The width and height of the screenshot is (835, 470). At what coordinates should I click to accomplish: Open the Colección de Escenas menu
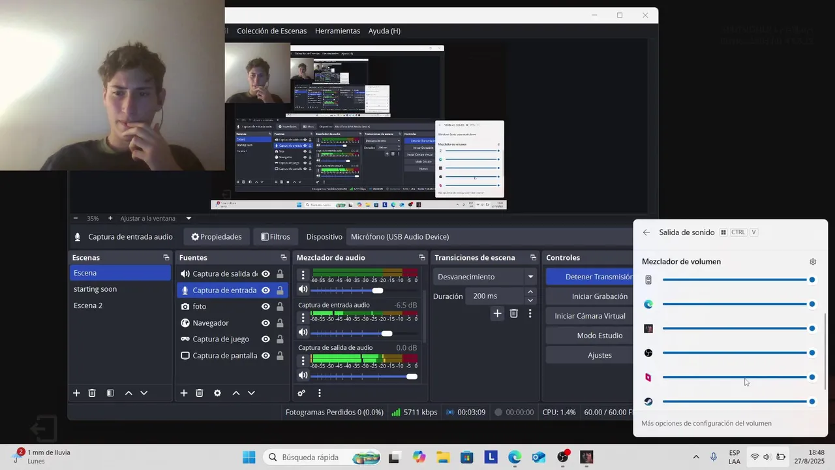(271, 31)
